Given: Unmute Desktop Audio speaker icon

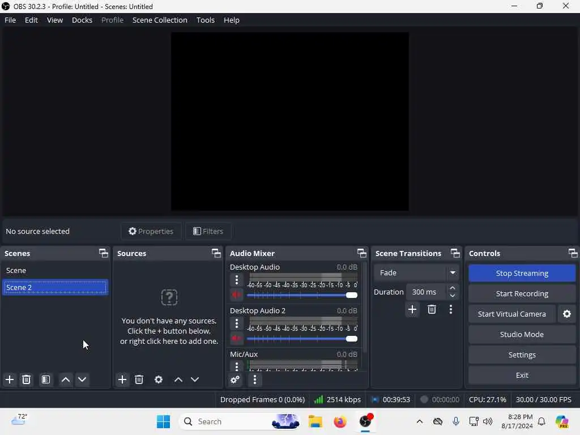Looking at the screenshot, I should (x=236, y=295).
